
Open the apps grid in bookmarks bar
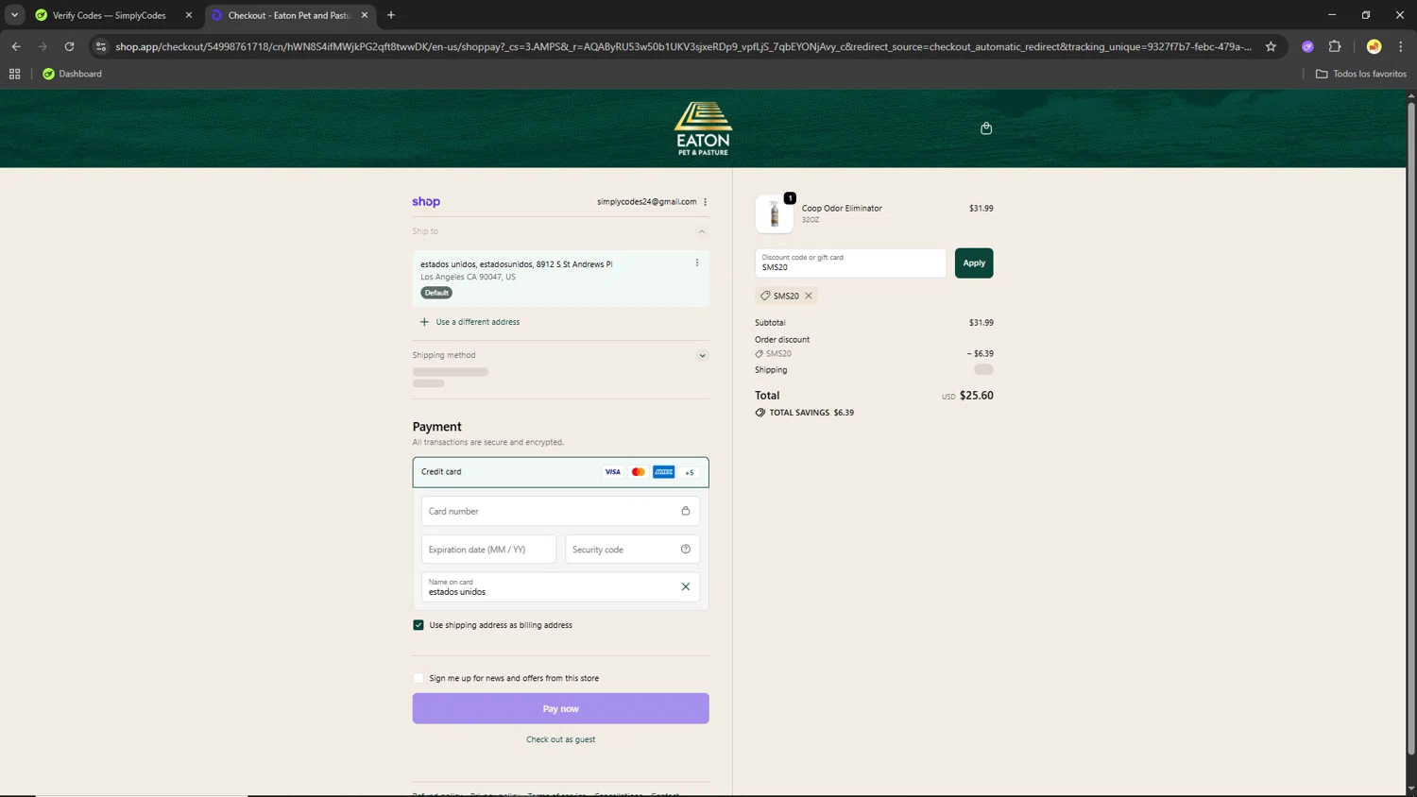14,74
